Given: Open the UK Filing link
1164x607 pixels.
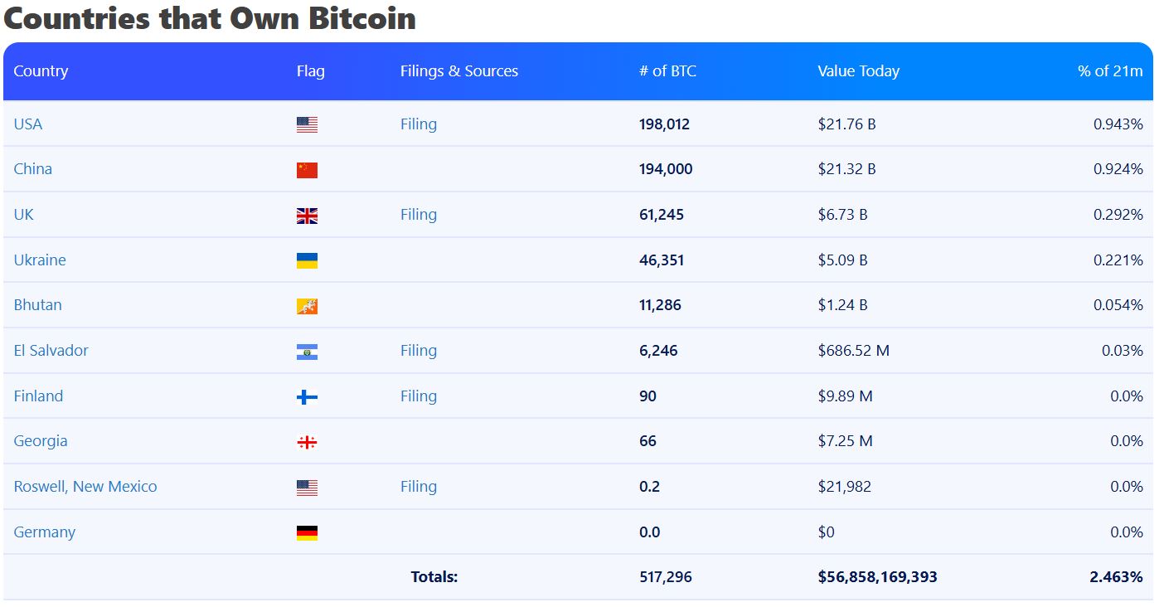Looking at the screenshot, I should click(418, 214).
